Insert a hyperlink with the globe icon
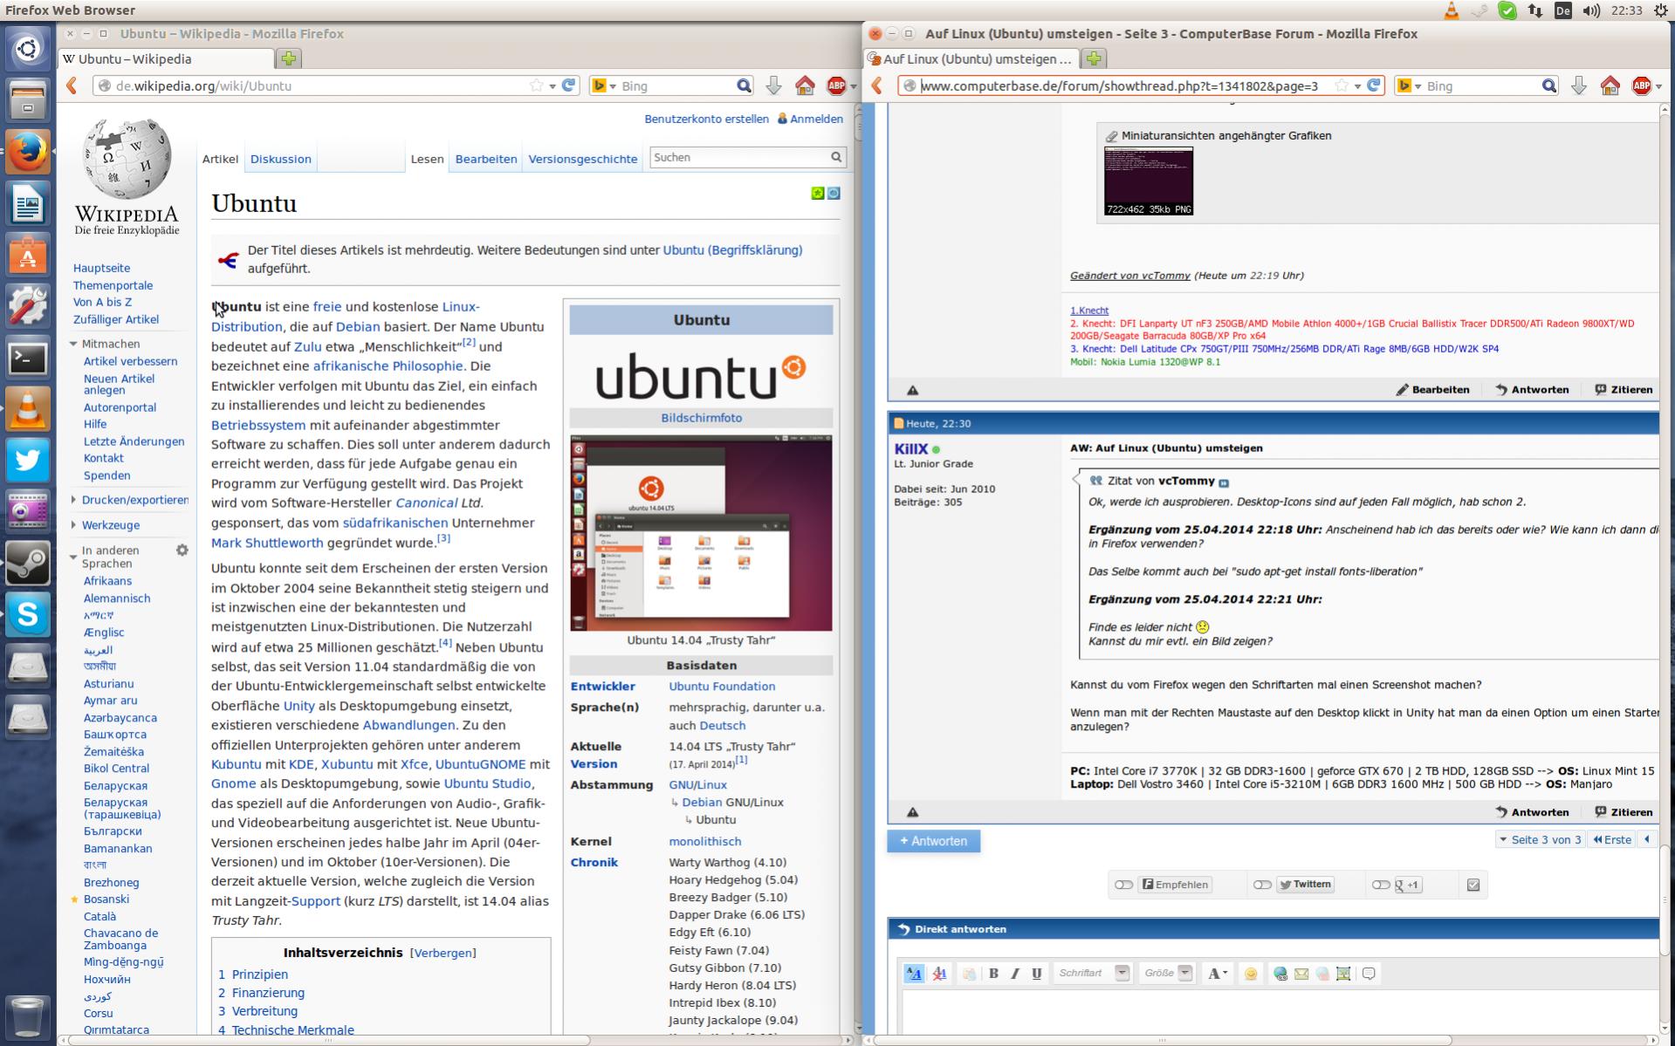 click(x=1280, y=974)
